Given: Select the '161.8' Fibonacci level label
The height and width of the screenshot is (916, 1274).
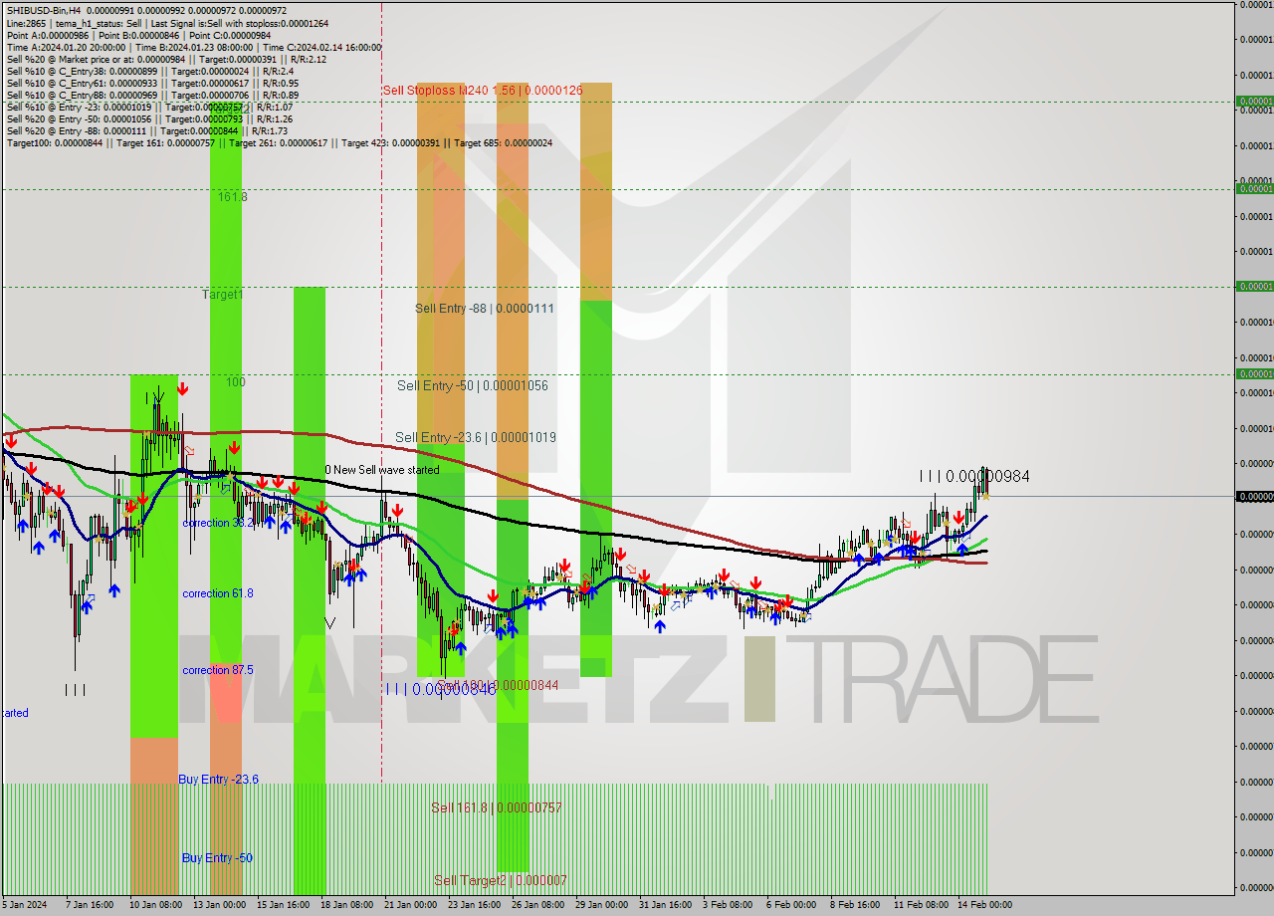Looking at the screenshot, I should tap(233, 197).
